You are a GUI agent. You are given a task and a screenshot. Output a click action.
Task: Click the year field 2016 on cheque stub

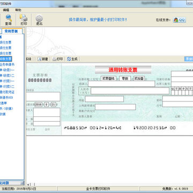39,105
